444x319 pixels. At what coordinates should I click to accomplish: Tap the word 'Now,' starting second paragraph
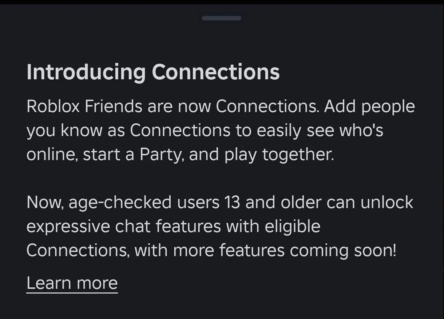click(x=45, y=202)
